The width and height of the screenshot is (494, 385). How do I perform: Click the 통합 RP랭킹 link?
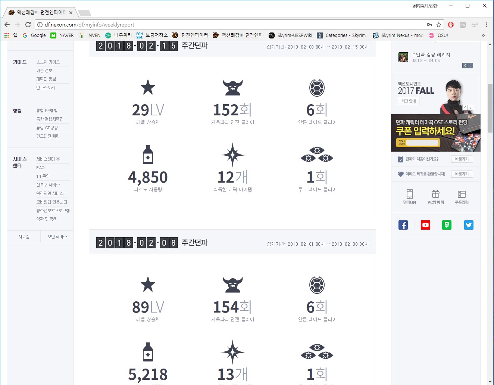[x=47, y=111]
